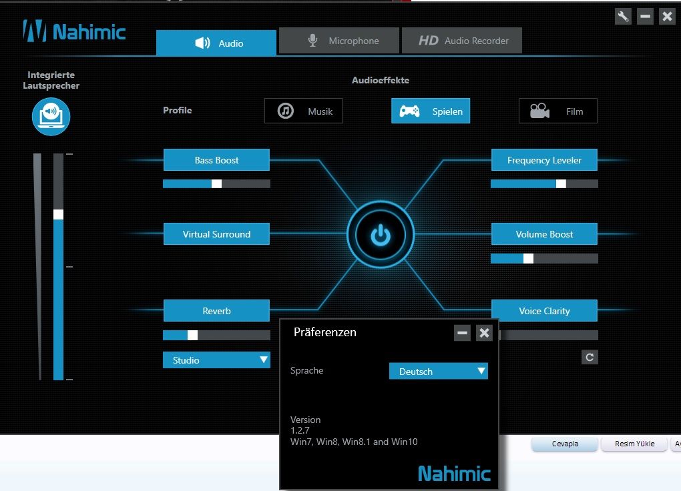Click the Volume Boost level slider
The width and height of the screenshot is (681, 491).
[x=544, y=259]
